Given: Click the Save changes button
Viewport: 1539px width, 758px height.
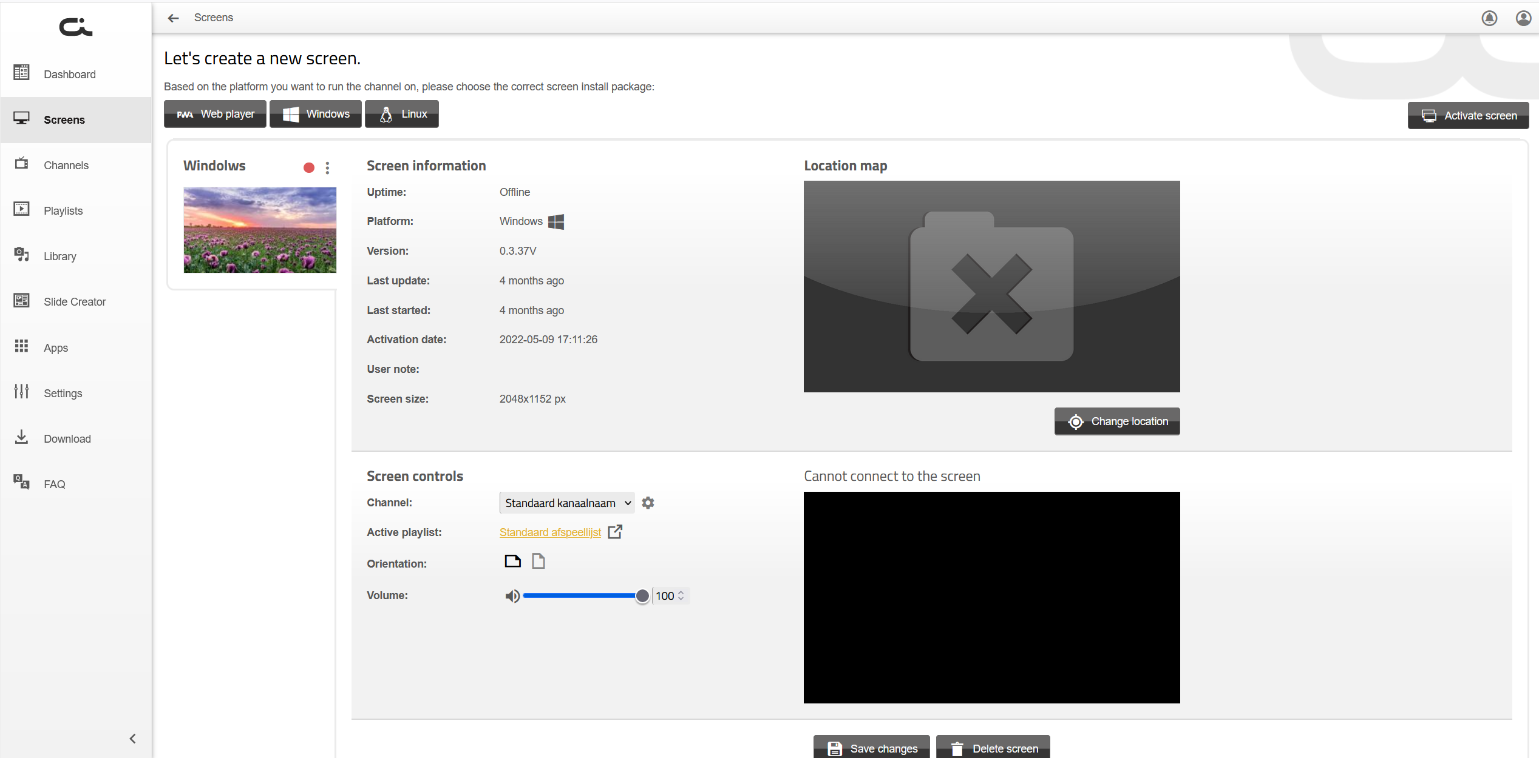Looking at the screenshot, I should coord(871,748).
